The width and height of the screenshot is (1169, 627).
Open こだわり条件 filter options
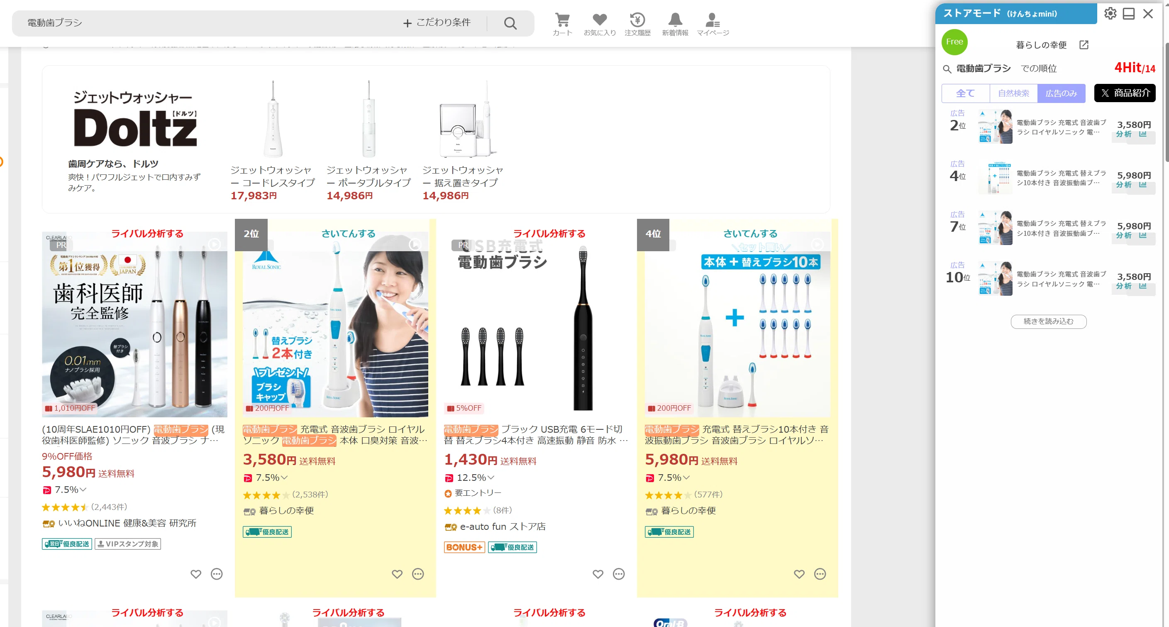pos(437,22)
